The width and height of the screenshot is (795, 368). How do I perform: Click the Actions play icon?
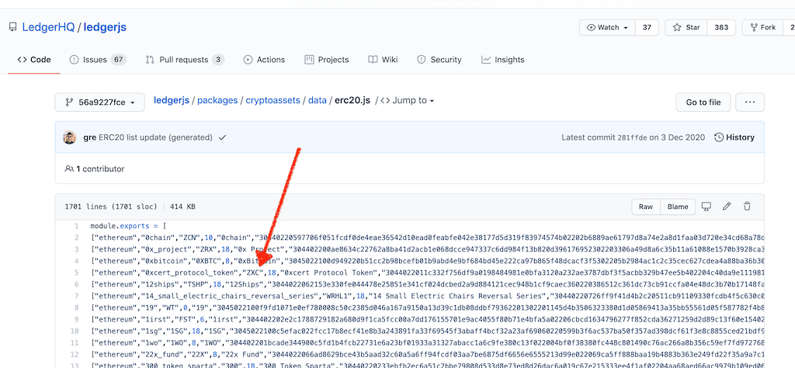(x=248, y=60)
